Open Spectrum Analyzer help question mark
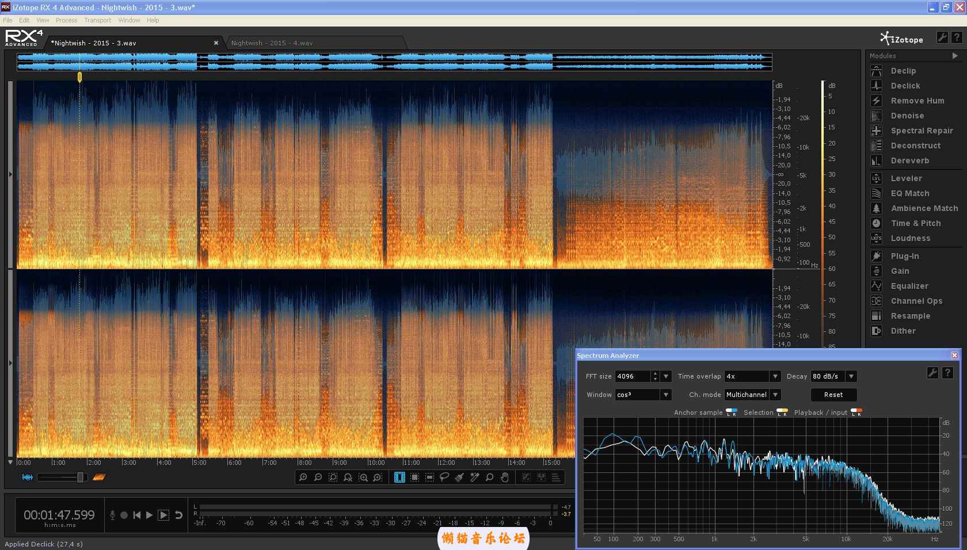967x550 pixels. tap(947, 373)
